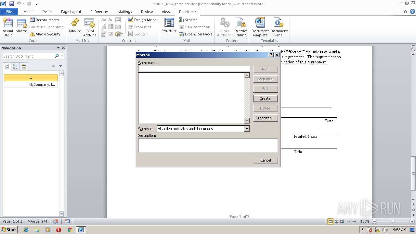Toggle Design Mode in Controls group
This screenshot has width=416, height=234.
[x=142, y=20]
